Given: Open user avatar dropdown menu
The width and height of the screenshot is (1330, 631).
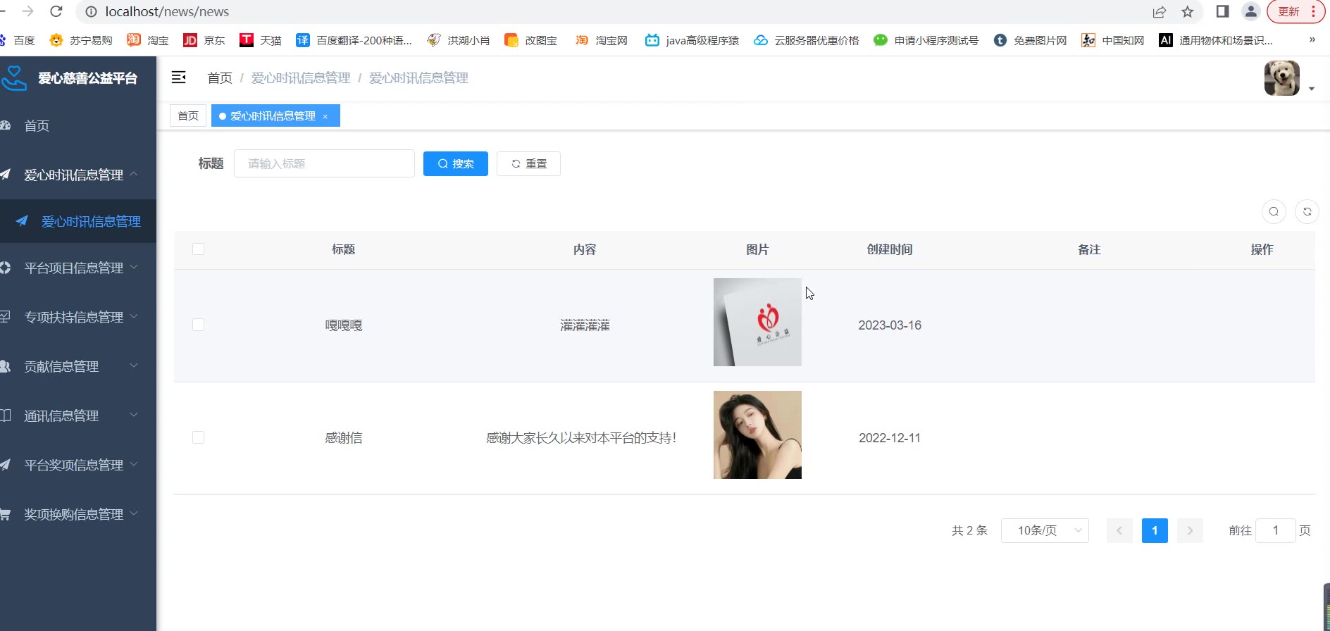Looking at the screenshot, I should point(1288,79).
